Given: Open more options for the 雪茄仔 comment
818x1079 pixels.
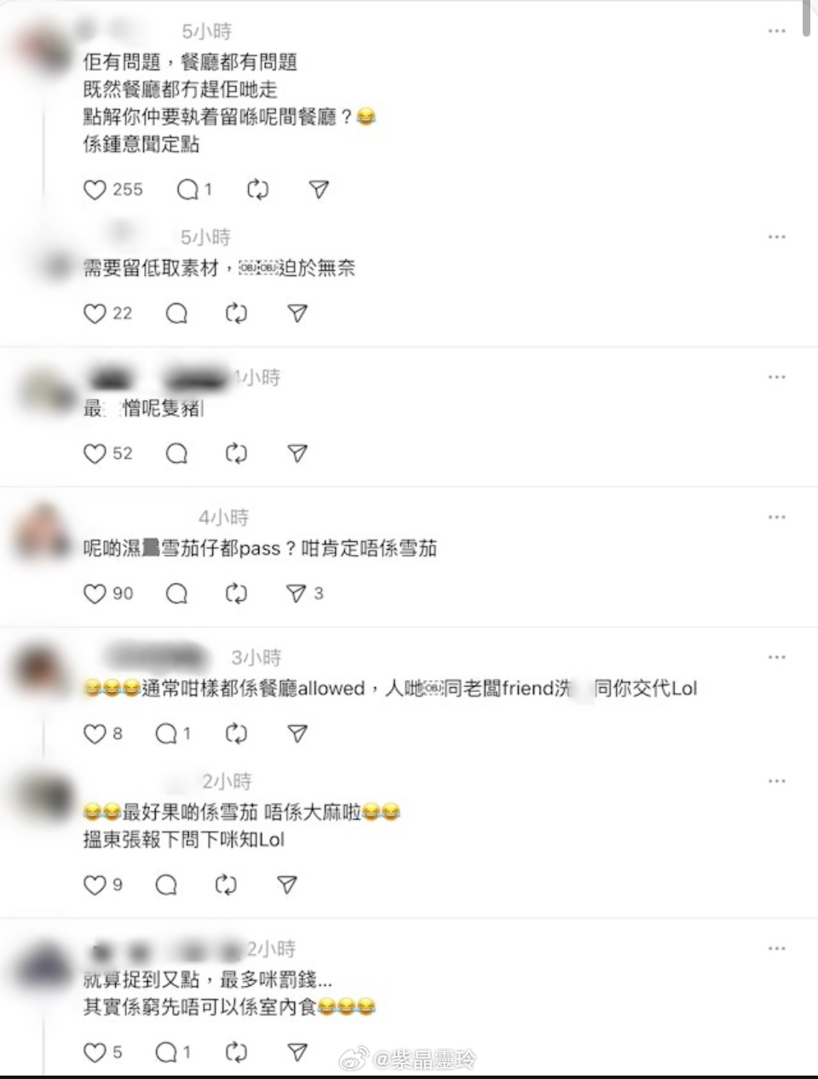Looking at the screenshot, I should (x=776, y=517).
